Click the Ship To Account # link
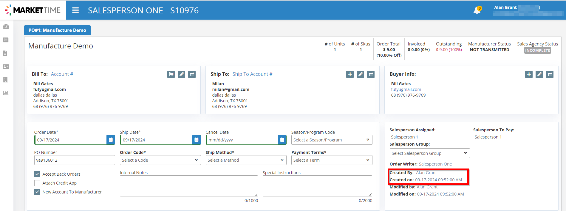Screen dimensions: 566x211 252,74
